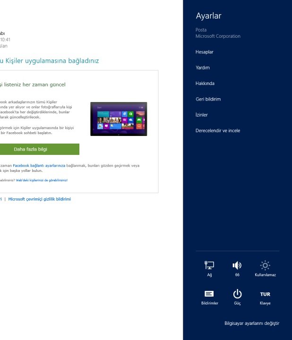Click Bilgisayar ayarlarını değiştir link

[252, 323]
